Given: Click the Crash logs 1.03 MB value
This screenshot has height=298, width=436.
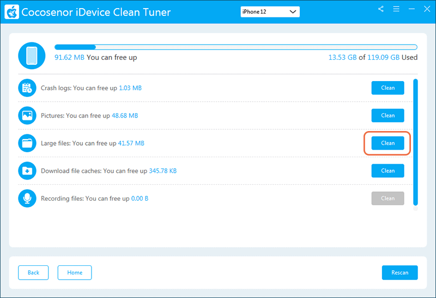Looking at the screenshot, I should [x=130, y=88].
